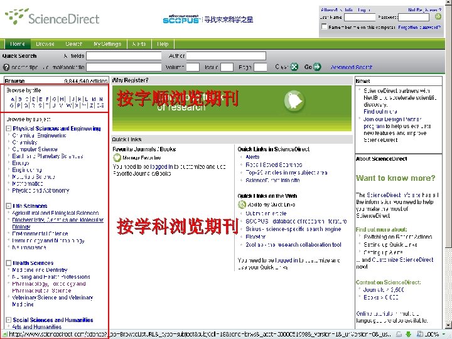452x339 pixels.
Task: Click the search tips question icon
Action: click(6, 67)
